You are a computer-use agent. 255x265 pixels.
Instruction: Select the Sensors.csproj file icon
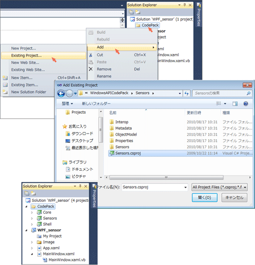click(x=112, y=153)
